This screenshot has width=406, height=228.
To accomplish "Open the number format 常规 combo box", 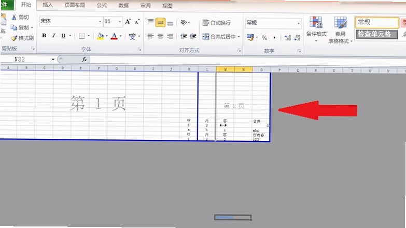I will (273, 23).
